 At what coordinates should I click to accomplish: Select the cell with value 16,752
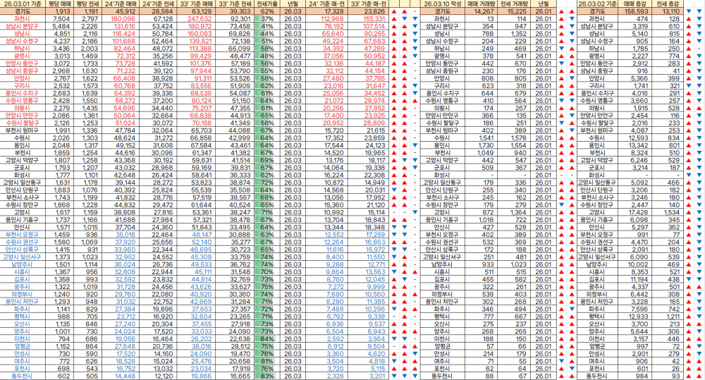point(120,369)
